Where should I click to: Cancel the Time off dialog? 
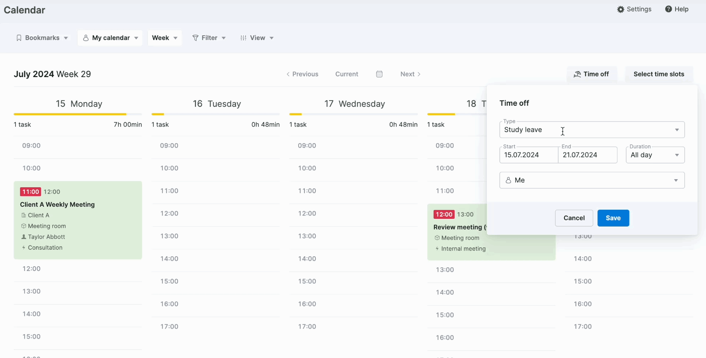point(574,218)
